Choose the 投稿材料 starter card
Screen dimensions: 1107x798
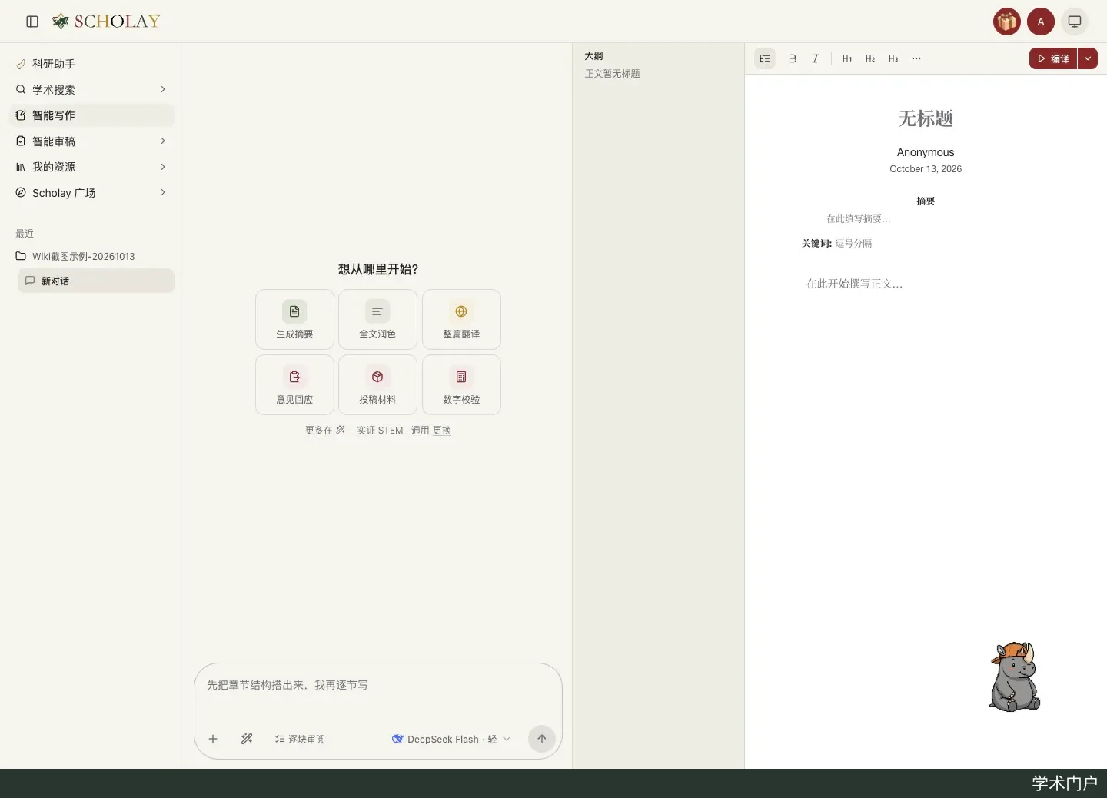(377, 384)
